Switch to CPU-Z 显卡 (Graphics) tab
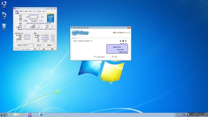 (x=39, y=11)
